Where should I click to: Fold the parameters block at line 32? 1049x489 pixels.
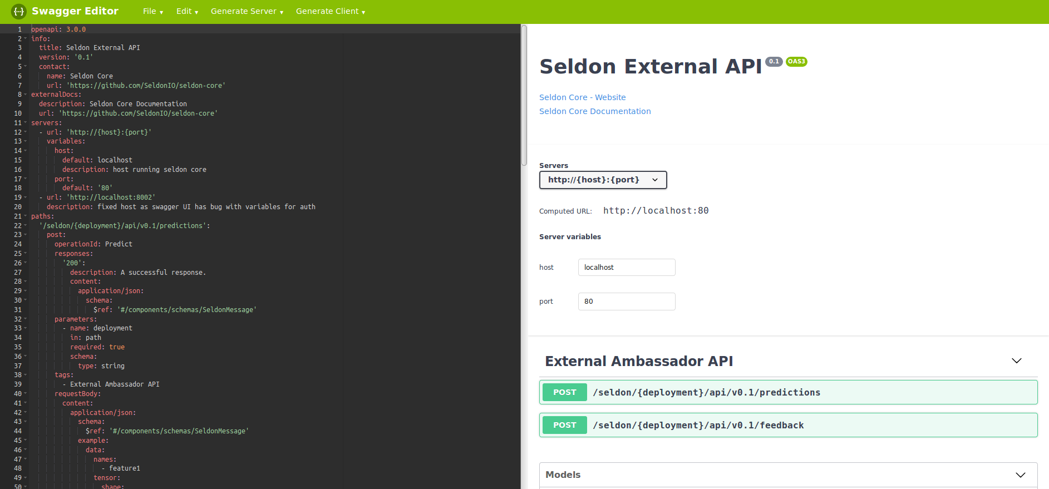point(25,319)
